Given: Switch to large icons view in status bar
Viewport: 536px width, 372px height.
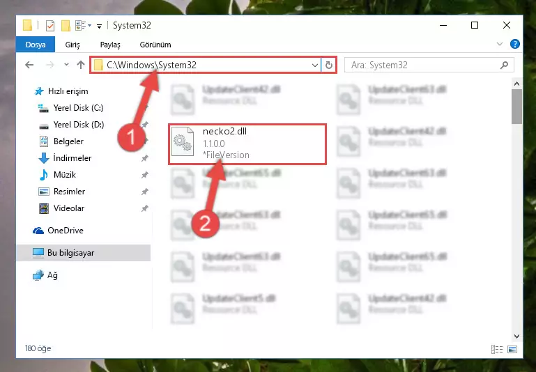Looking at the screenshot, I should click(512, 349).
